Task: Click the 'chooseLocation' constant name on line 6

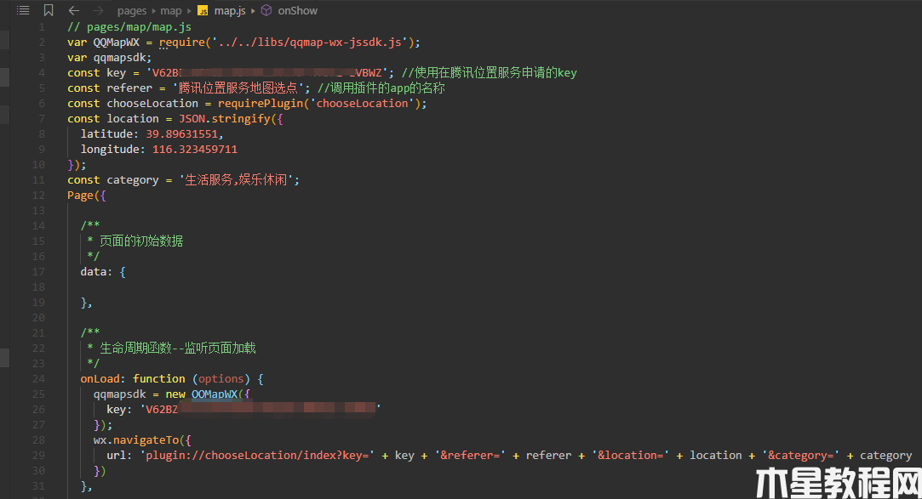Action: tap(152, 104)
